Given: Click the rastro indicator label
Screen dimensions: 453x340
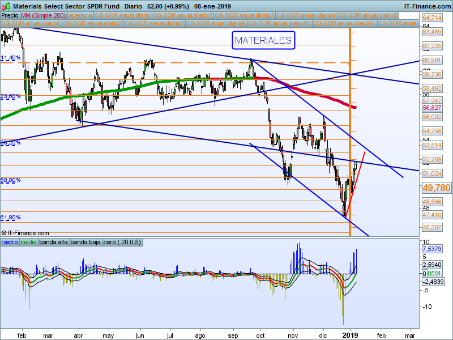Looking at the screenshot, I should click(10, 242).
